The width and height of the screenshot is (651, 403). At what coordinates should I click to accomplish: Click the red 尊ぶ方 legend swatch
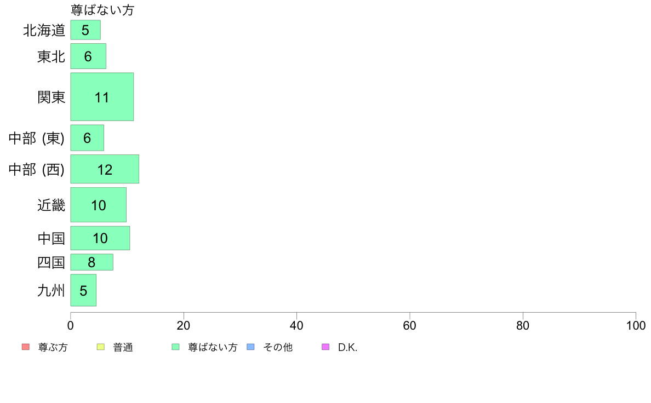pyautogui.click(x=25, y=347)
